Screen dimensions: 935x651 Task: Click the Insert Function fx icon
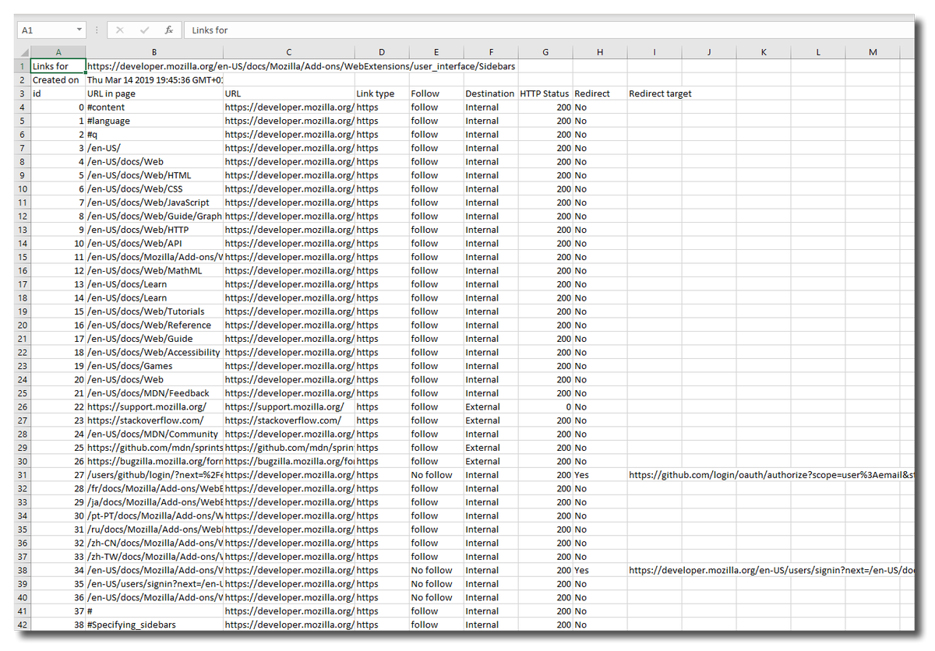(x=169, y=30)
